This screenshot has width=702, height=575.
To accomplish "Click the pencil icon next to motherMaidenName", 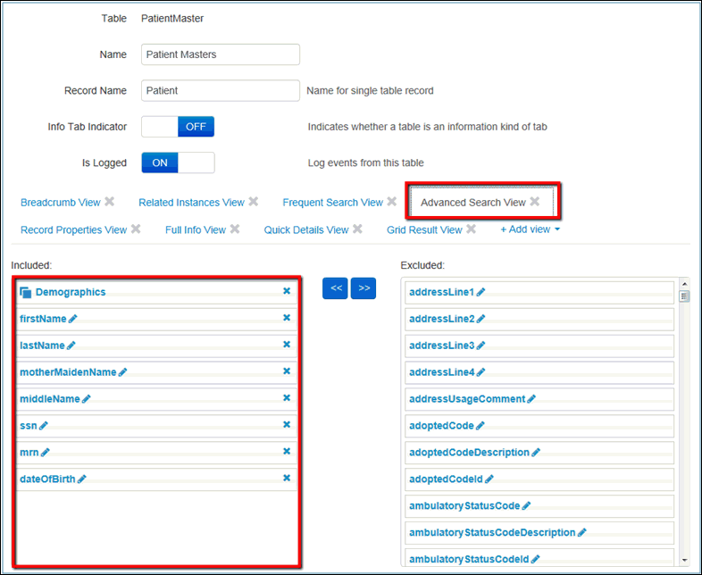I will 123,372.
